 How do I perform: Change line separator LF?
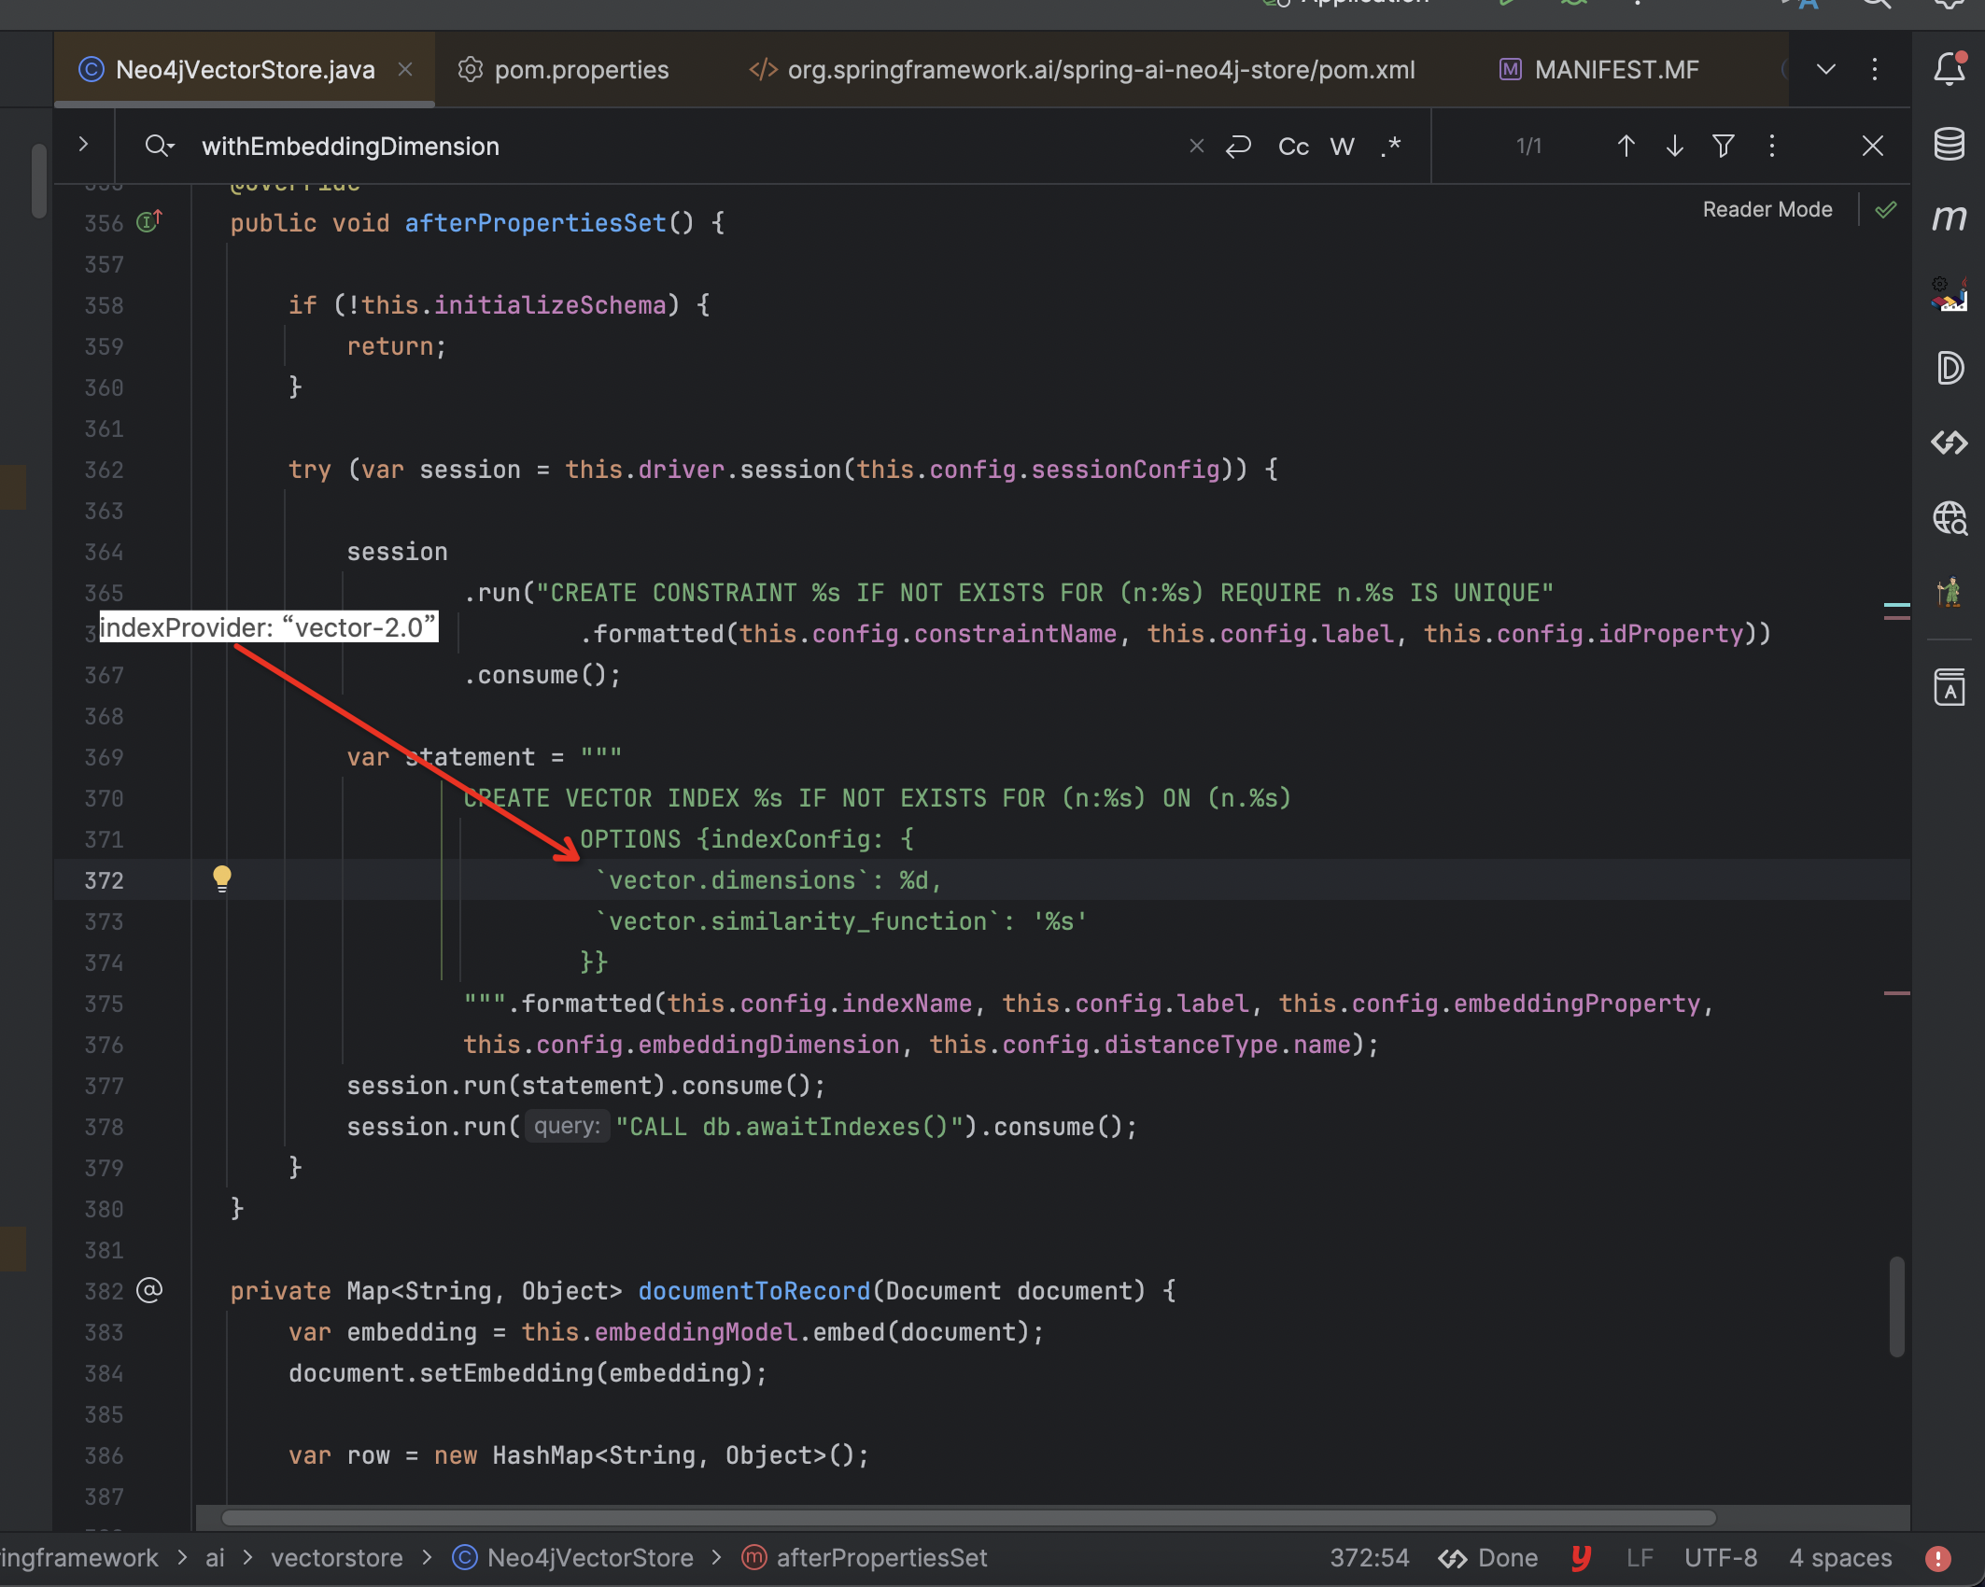(1640, 1558)
